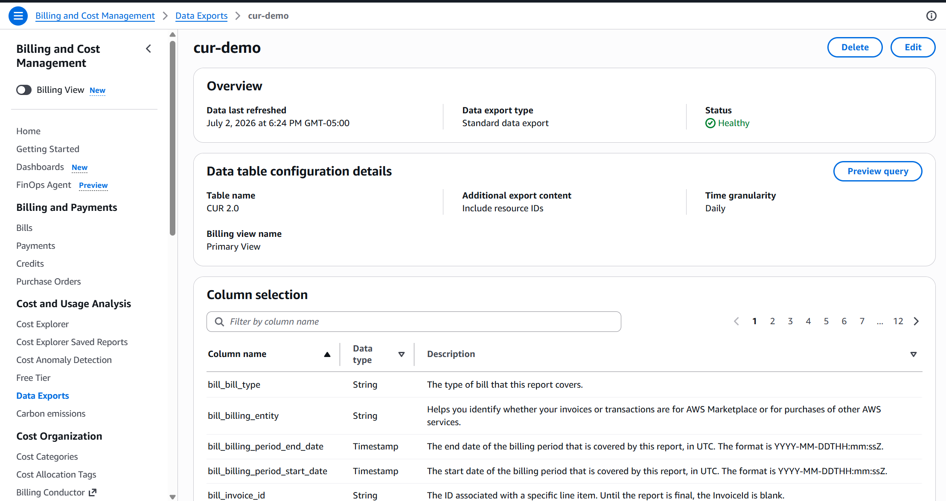The height and width of the screenshot is (501, 946).
Task: Go to page 12 of column selection
Action: click(x=898, y=321)
